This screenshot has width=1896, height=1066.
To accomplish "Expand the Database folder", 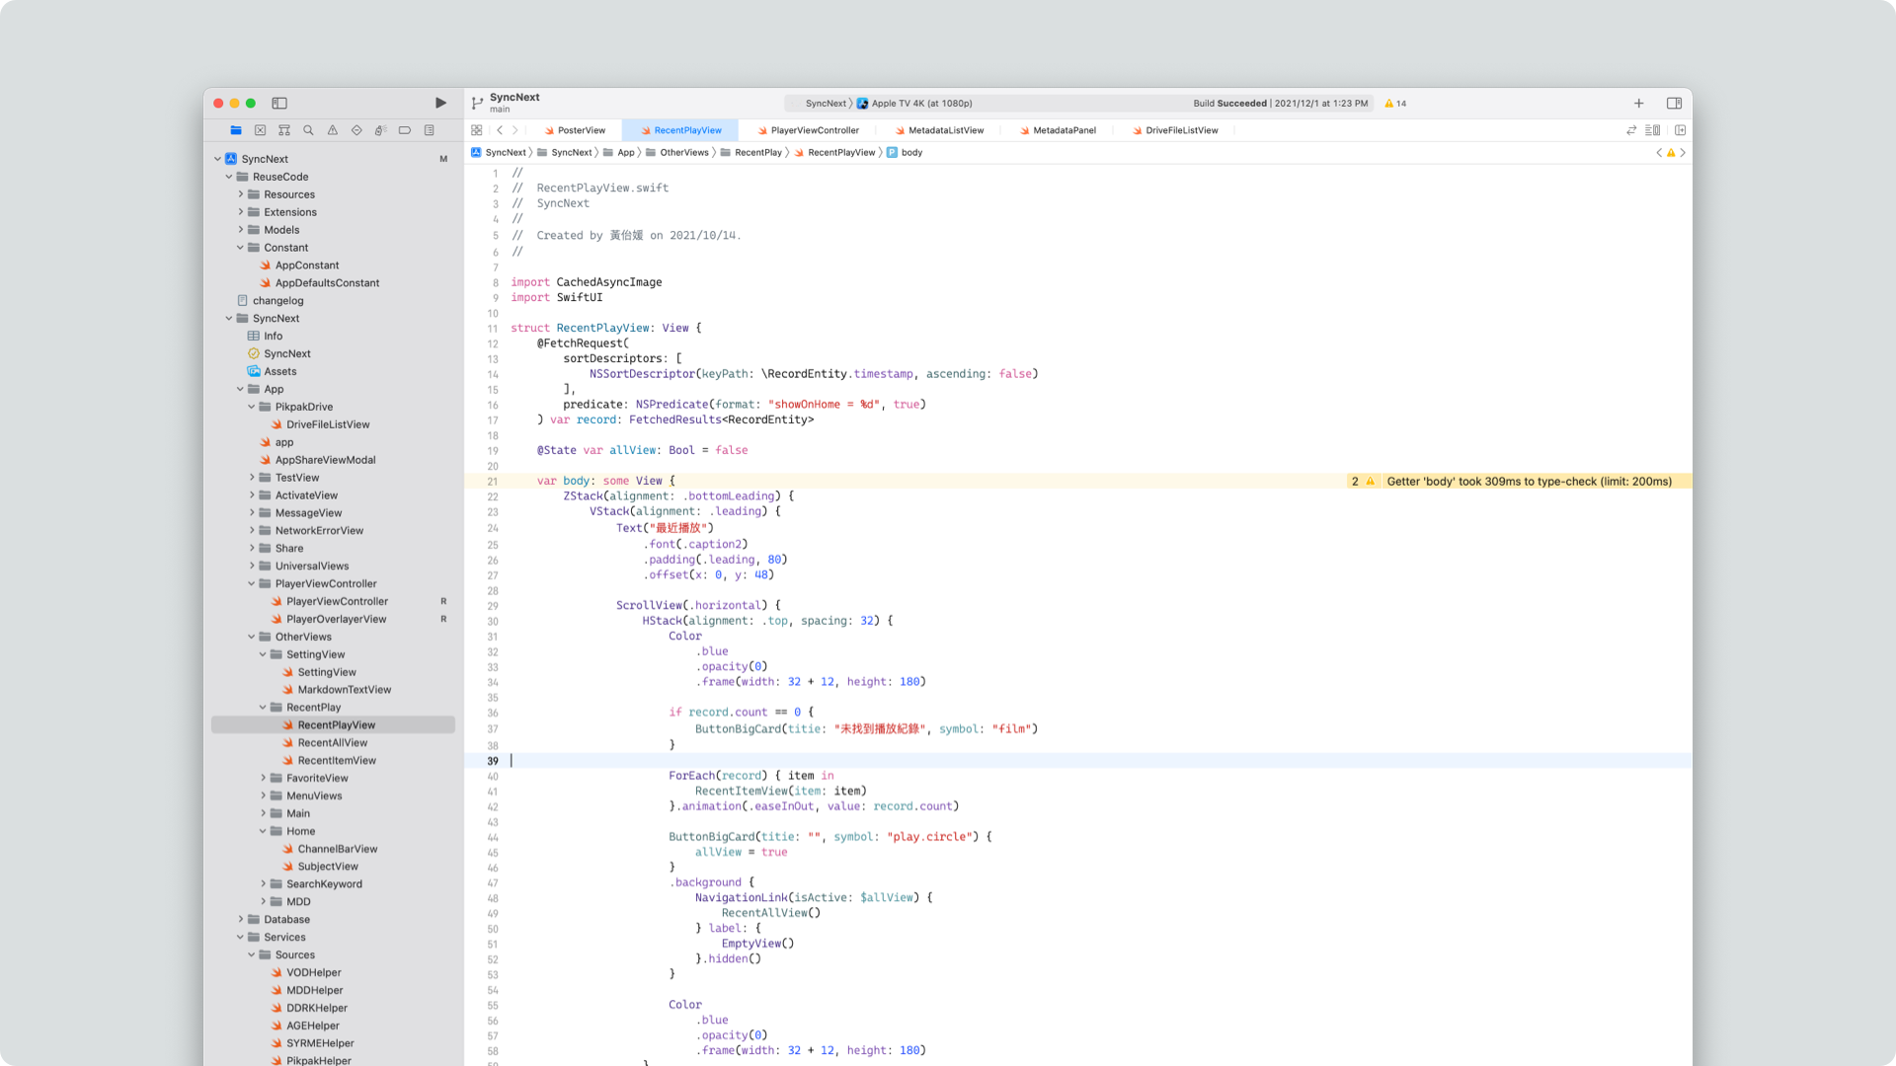I will (x=240, y=919).
